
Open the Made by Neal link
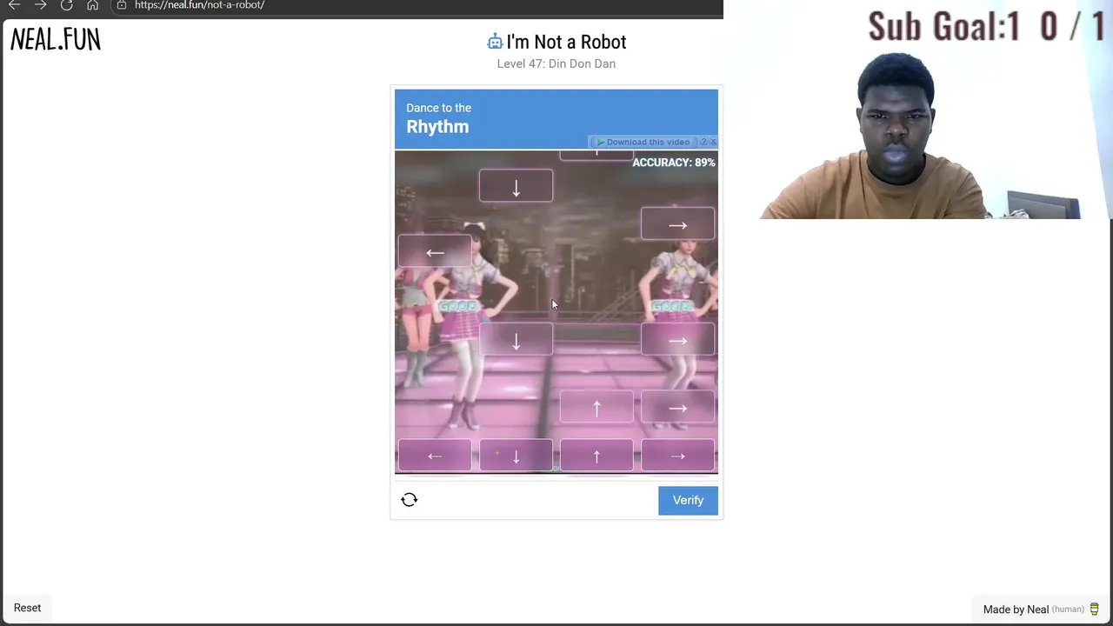pos(1016,609)
